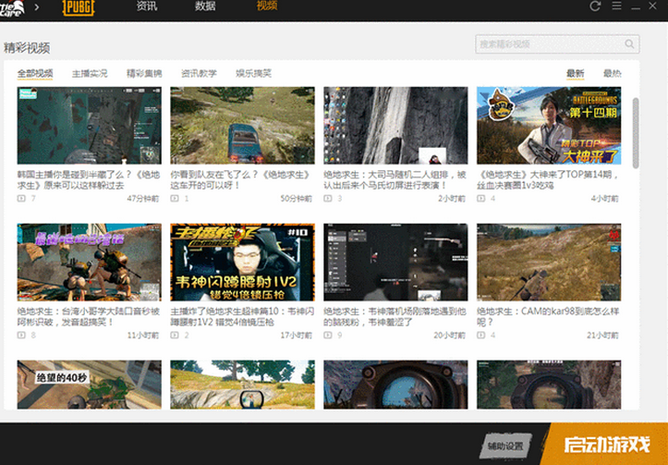Click the 精彩视频 heading

pyautogui.click(x=27, y=48)
